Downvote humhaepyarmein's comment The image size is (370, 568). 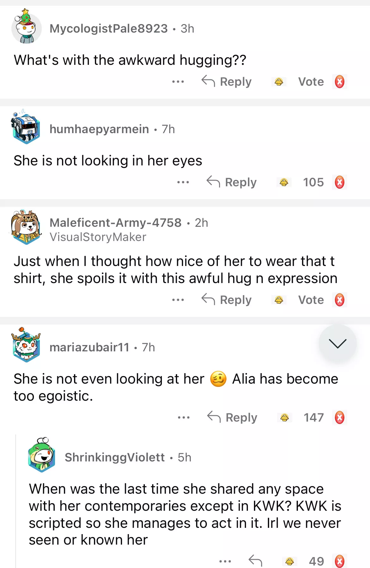(340, 182)
